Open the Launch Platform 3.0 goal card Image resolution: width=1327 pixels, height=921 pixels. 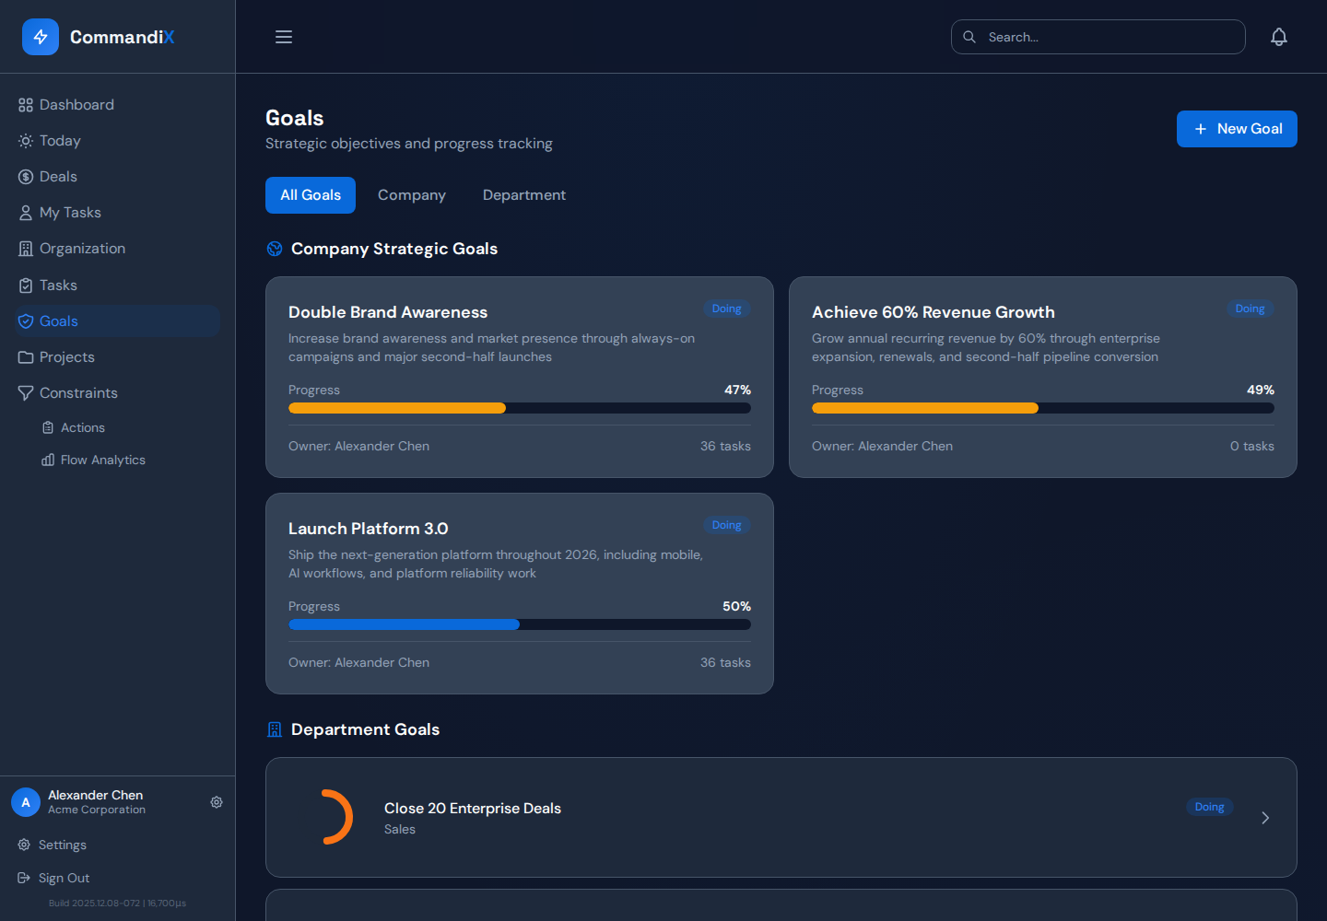pos(520,593)
